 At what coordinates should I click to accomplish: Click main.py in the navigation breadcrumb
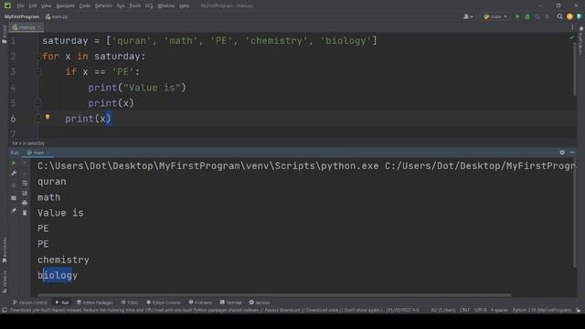coord(57,16)
